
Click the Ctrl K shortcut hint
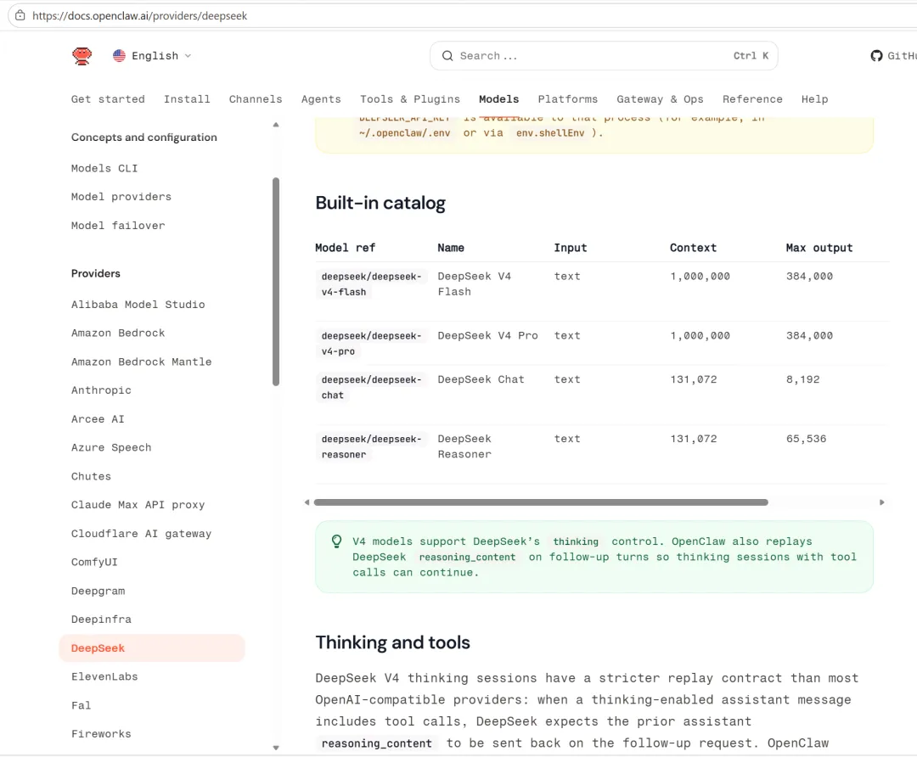[x=751, y=55]
